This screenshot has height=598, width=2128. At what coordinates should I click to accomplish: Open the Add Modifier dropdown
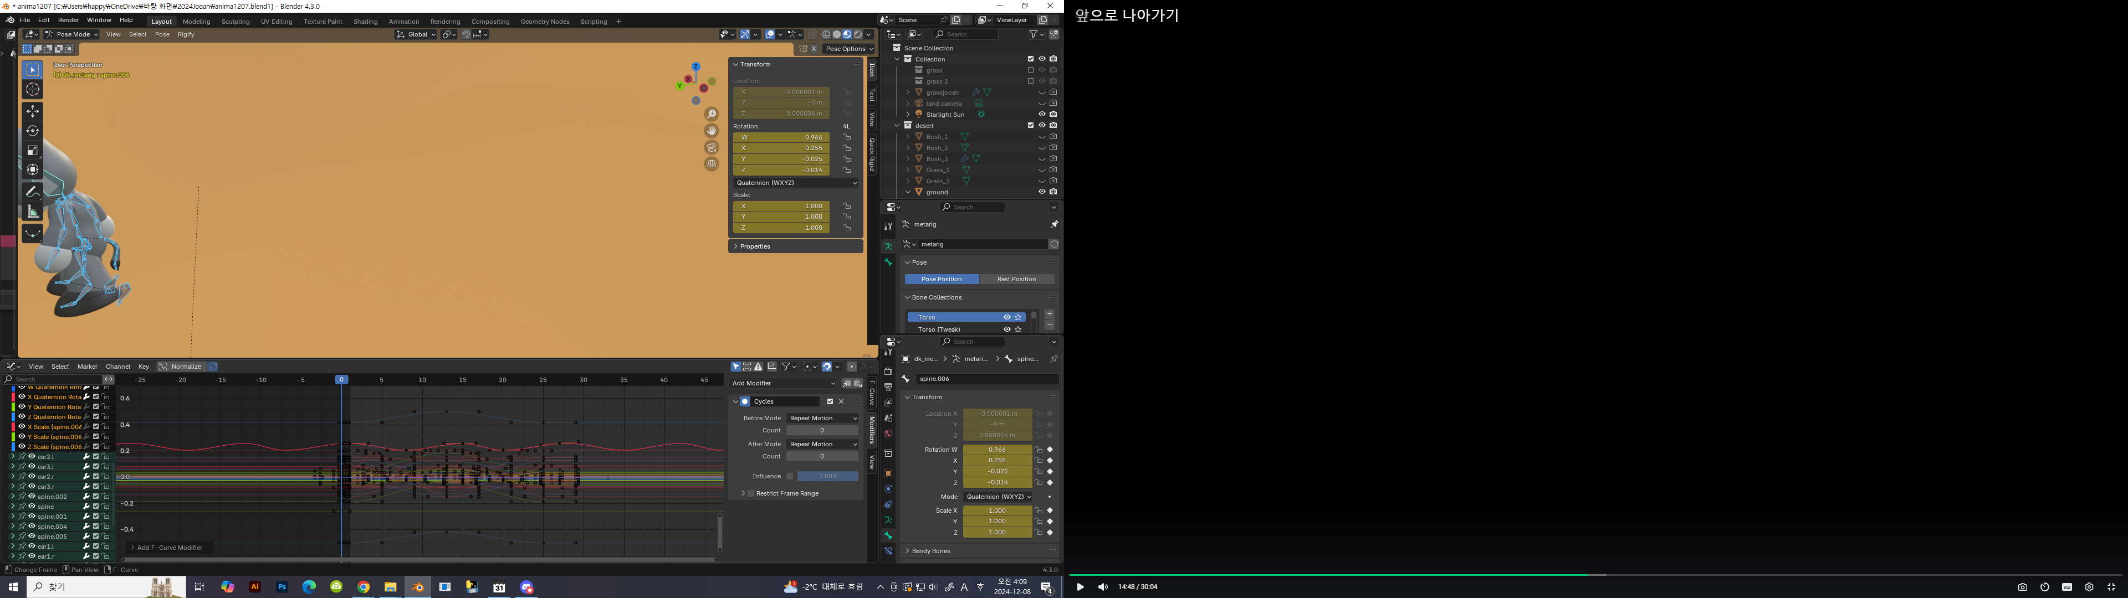784,383
